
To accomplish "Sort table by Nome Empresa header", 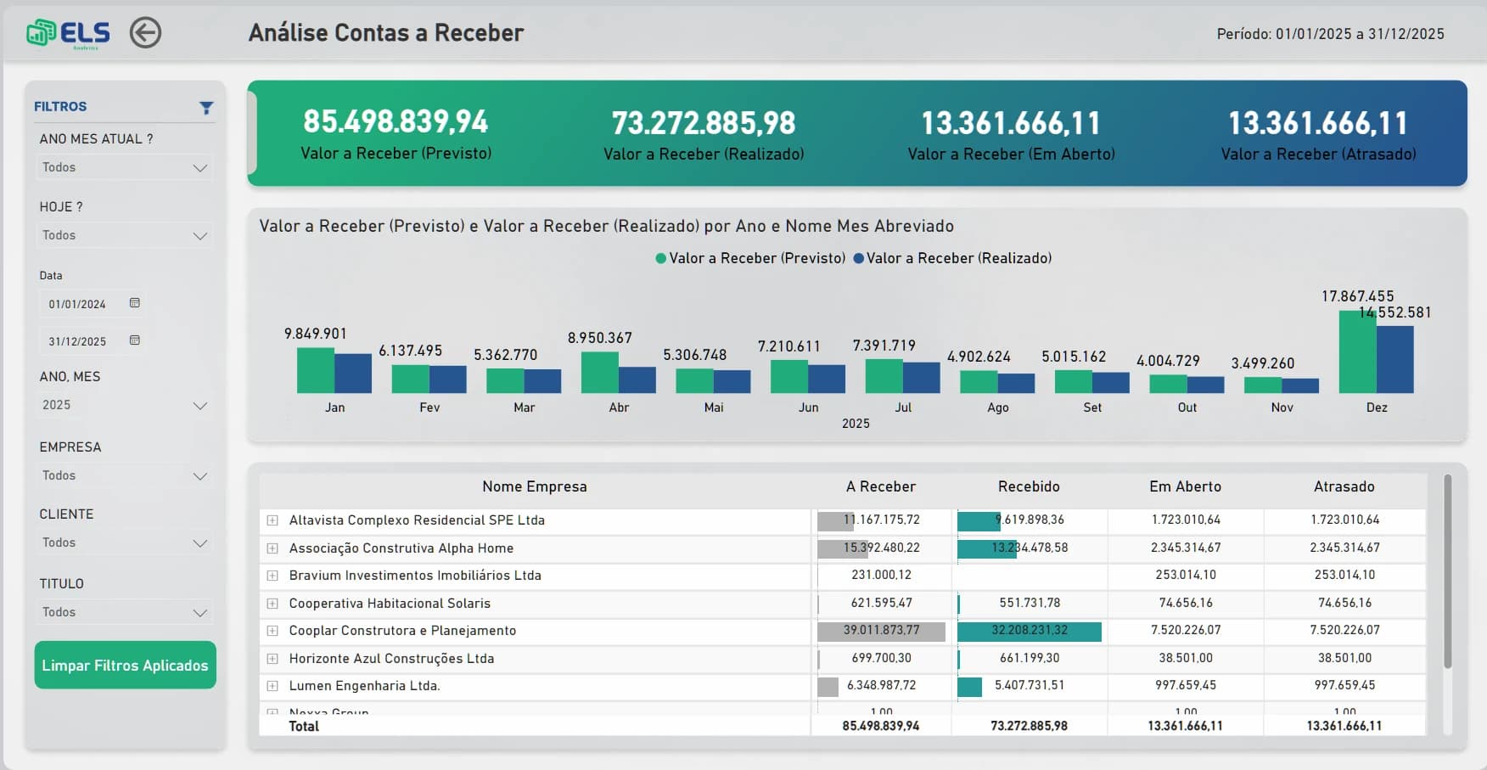I will (535, 486).
